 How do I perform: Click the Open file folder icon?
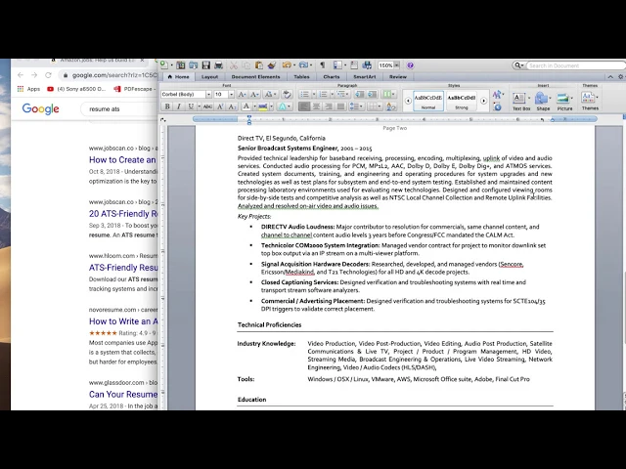tap(194, 65)
